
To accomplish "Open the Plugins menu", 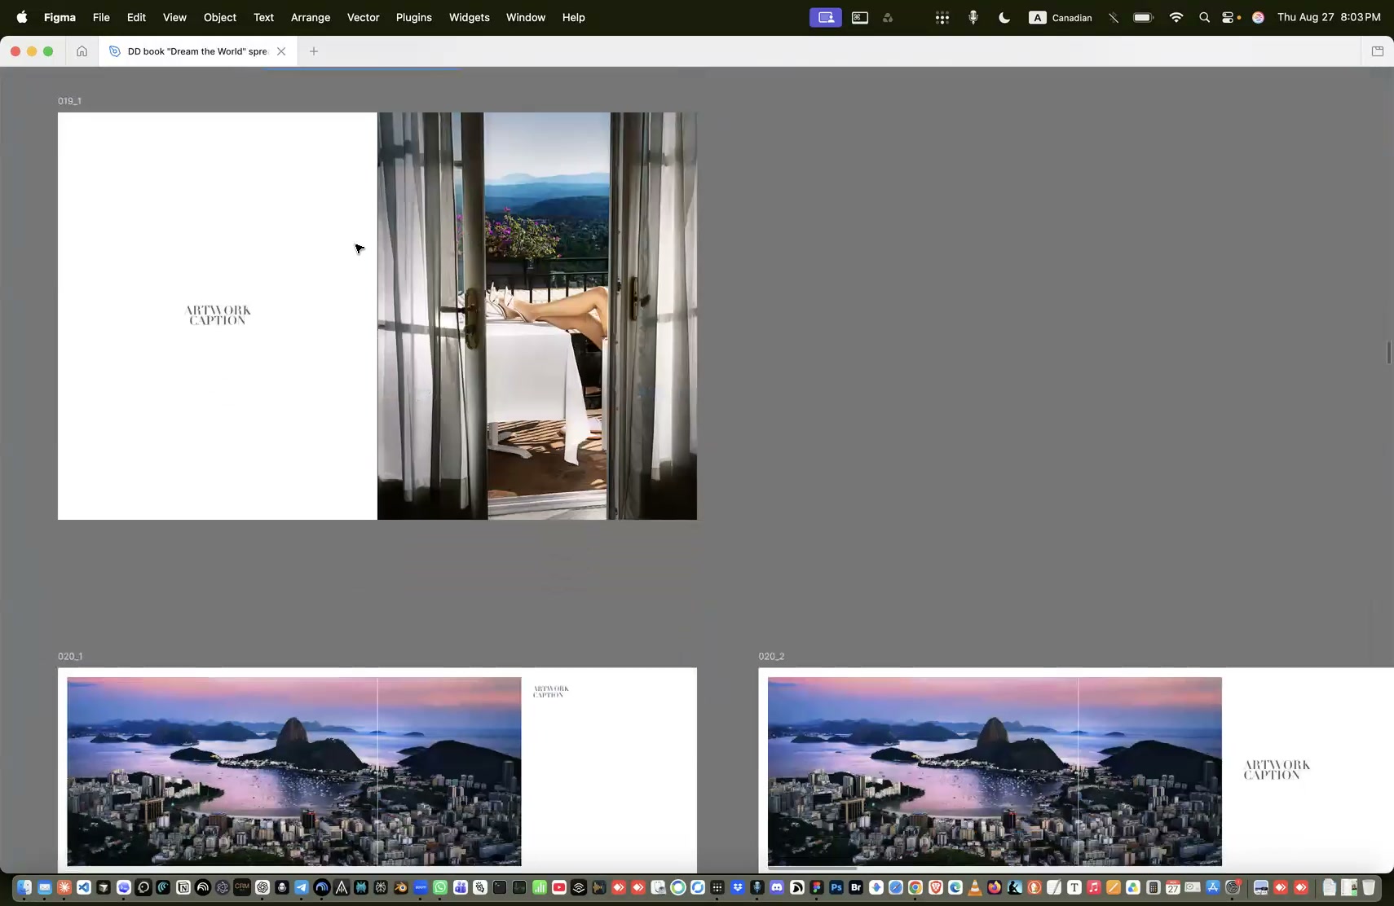I will pyautogui.click(x=414, y=17).
